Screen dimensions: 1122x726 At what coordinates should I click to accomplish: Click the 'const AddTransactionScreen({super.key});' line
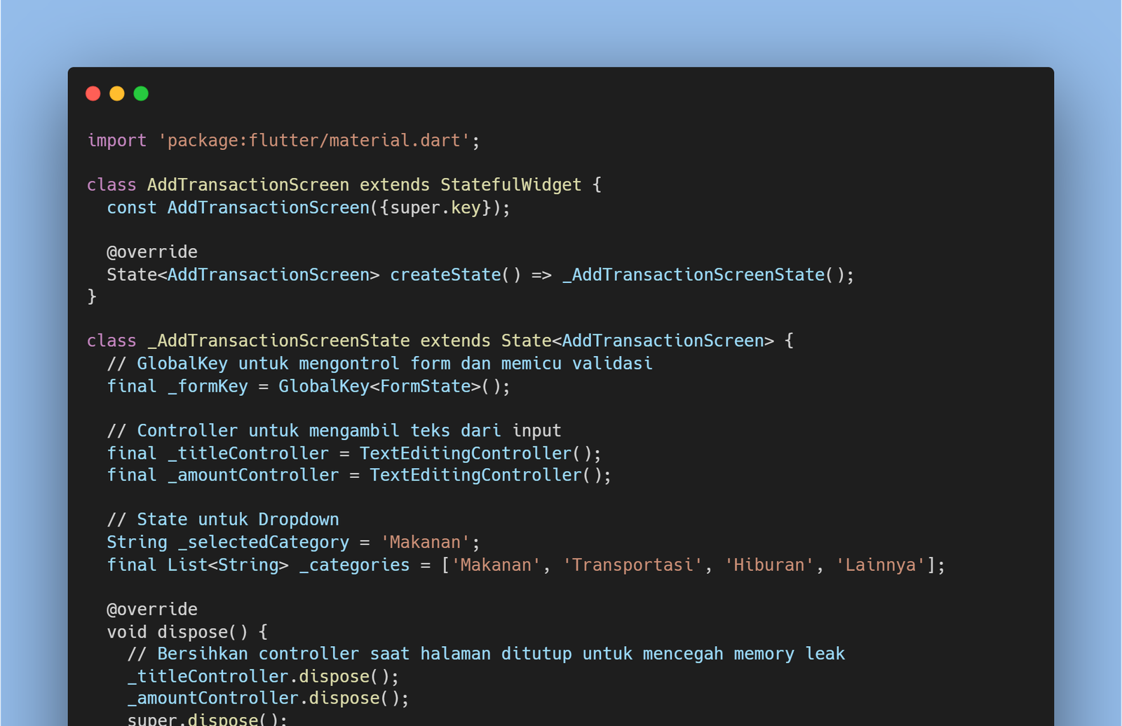pyautogui.click(x=309, y=208)
